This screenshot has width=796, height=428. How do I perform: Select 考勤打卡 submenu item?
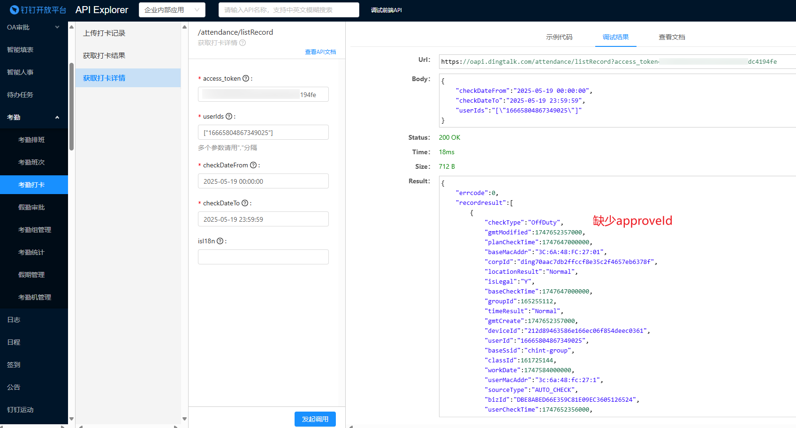click(34, 185)
